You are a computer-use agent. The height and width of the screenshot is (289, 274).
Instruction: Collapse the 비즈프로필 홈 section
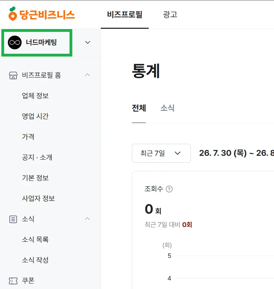tap(87, 75)
